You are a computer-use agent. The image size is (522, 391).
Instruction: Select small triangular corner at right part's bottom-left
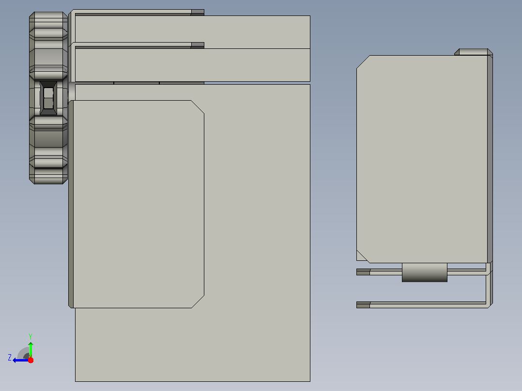[360, 256]
